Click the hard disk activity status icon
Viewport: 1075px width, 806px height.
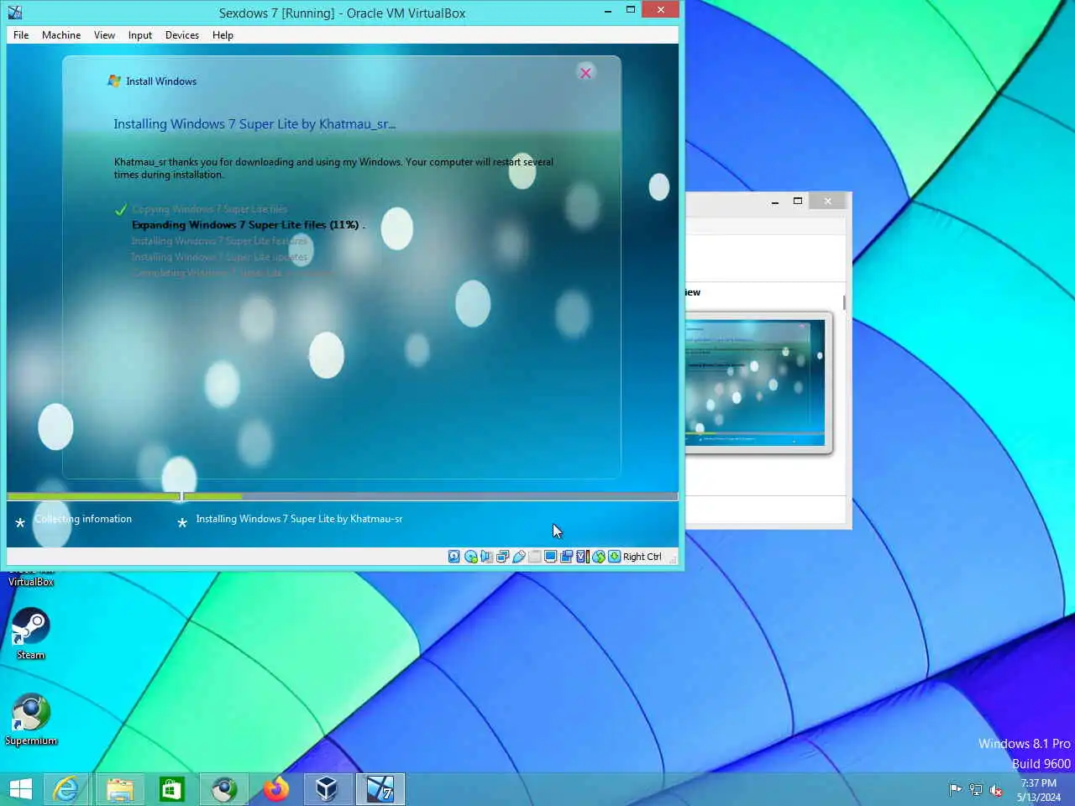click(454, 557)
